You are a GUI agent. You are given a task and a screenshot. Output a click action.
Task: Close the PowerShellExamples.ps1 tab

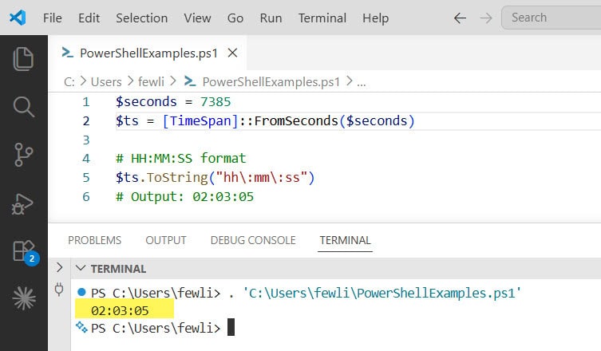tap(232, 53)
